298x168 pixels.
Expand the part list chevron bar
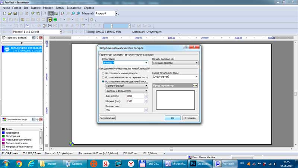coord(22,43)
